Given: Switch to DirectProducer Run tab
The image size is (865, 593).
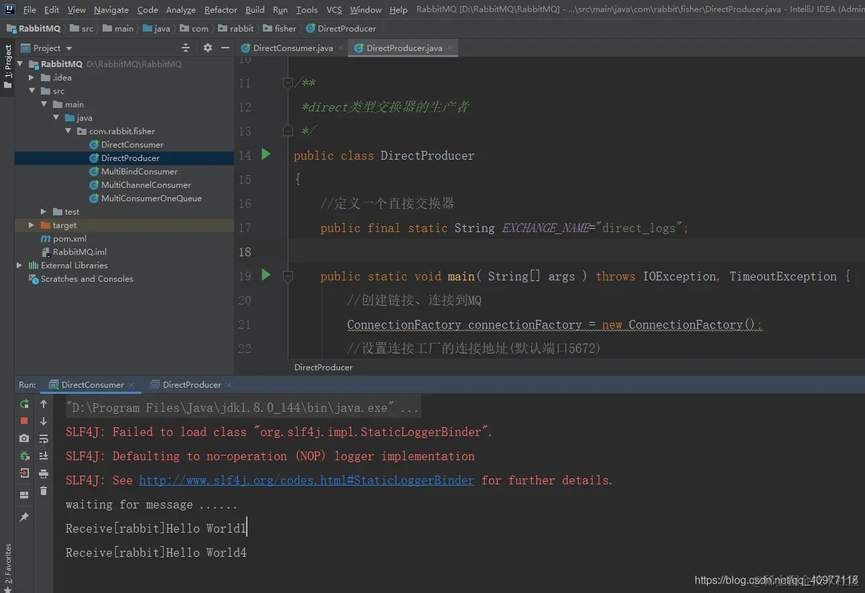Looking at the screenshot, I should click(x=191, y=385).
